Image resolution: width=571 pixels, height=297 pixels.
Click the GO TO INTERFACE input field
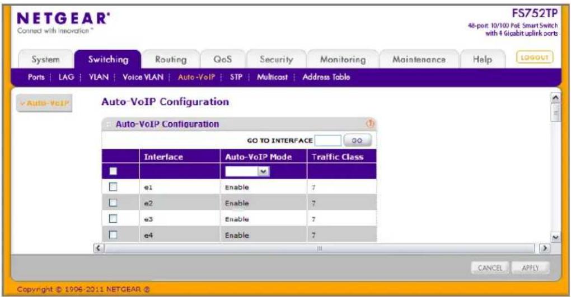(327, 141)
